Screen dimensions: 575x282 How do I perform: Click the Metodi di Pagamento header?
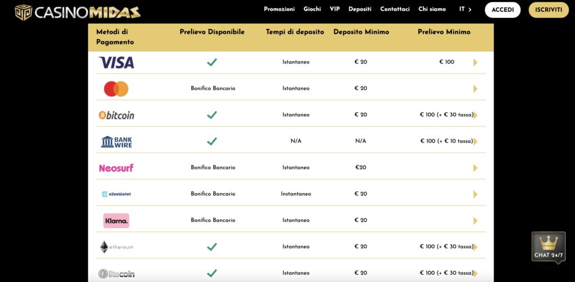point(115,37)
